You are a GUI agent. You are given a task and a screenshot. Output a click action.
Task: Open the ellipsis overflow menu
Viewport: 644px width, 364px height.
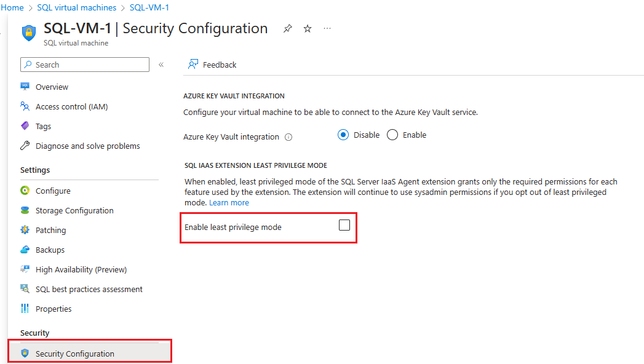tap(327, 28)
